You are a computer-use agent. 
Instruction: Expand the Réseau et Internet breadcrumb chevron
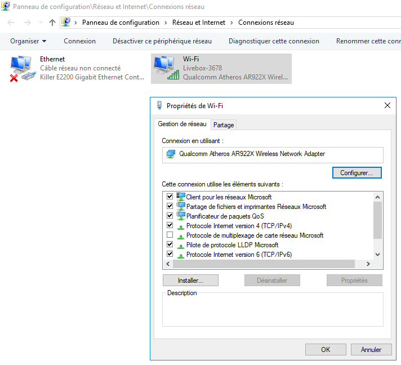(231, 23)
